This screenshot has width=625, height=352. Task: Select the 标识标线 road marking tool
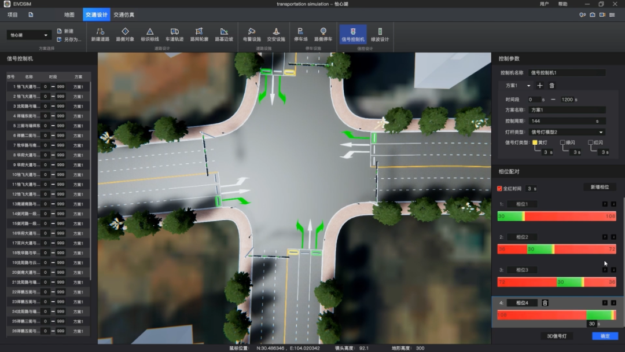click(x=150, y=35)
